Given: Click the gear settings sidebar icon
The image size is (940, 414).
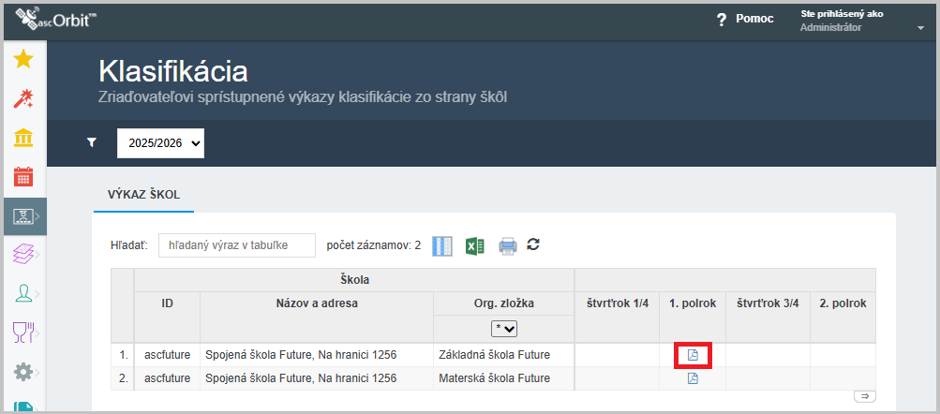Looking at the screenshot, I should point(23,371).
